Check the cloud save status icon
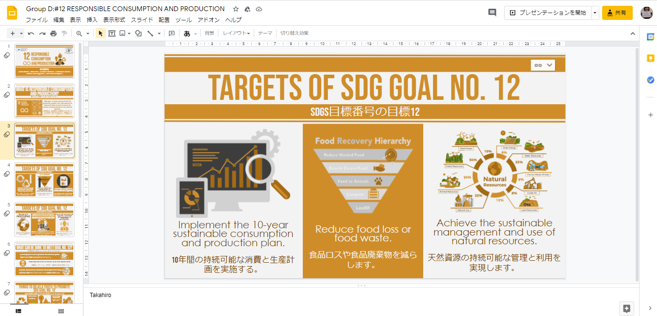657x316 pixels. tap(259, 9)
